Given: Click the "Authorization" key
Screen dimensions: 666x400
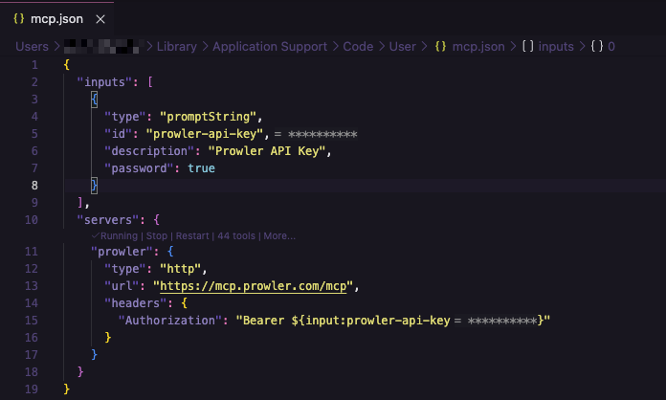Looking at the screenshot, I should click(170, 321).
